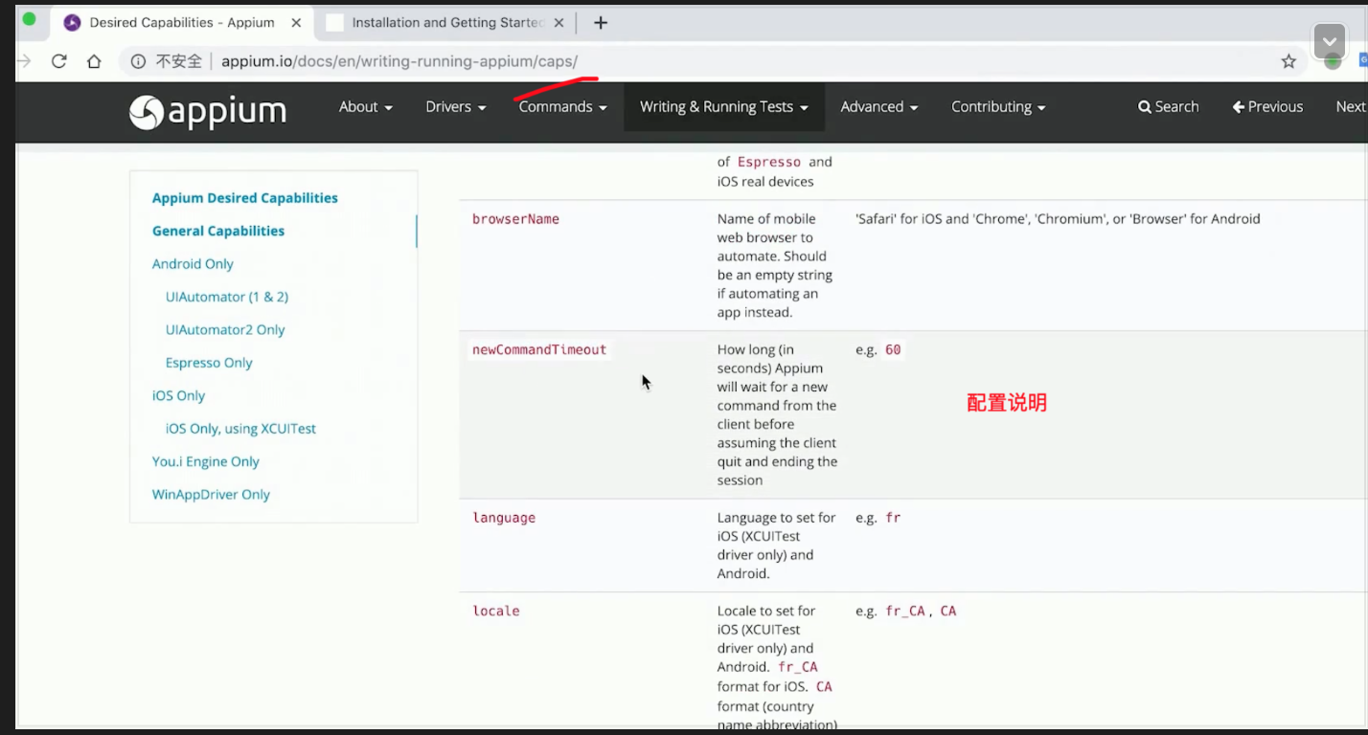Expand the Commands dropdown menu

(x=563, y=107)
